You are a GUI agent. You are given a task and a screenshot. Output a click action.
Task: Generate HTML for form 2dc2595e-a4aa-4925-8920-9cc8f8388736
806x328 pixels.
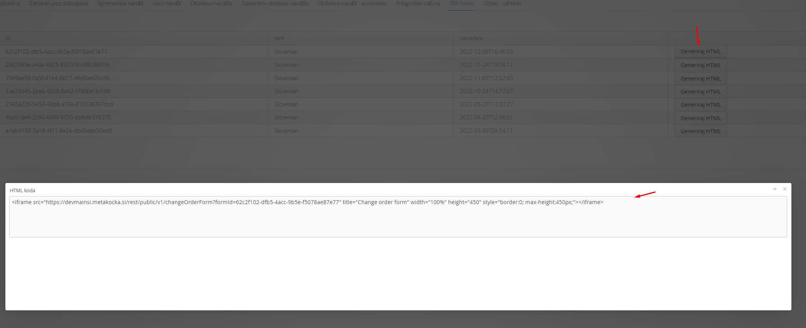701,65
